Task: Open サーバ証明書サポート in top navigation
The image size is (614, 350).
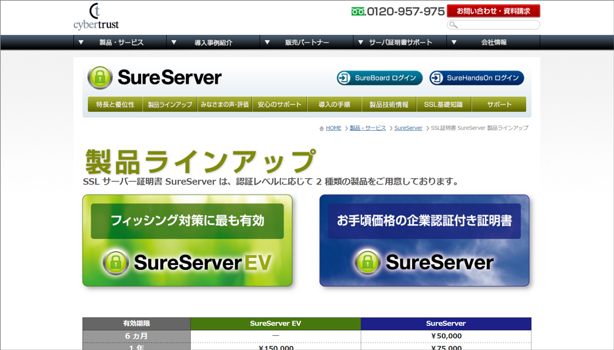Action: (400, 43)
